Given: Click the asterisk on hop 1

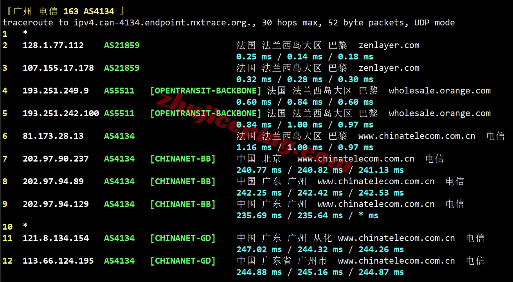Looking at the screenshot, I should click(x=25, y=33).
